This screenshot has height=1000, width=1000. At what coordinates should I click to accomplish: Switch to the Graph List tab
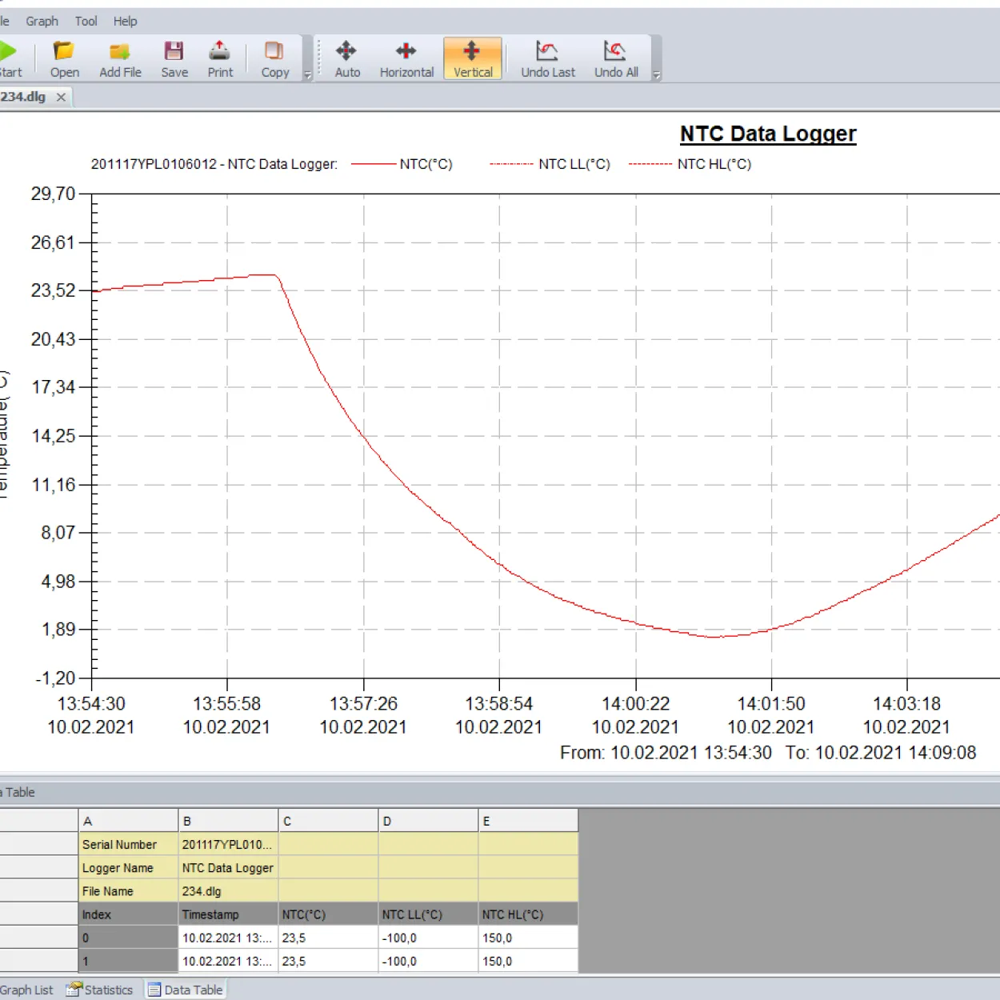click(26, 990)
